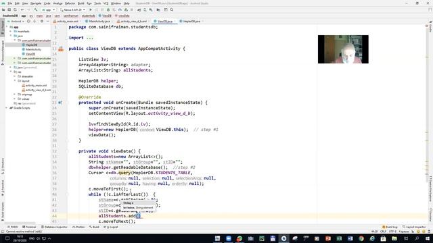
Task: Click the override gutter icon at line 23
Action: [x=60, y=103]
